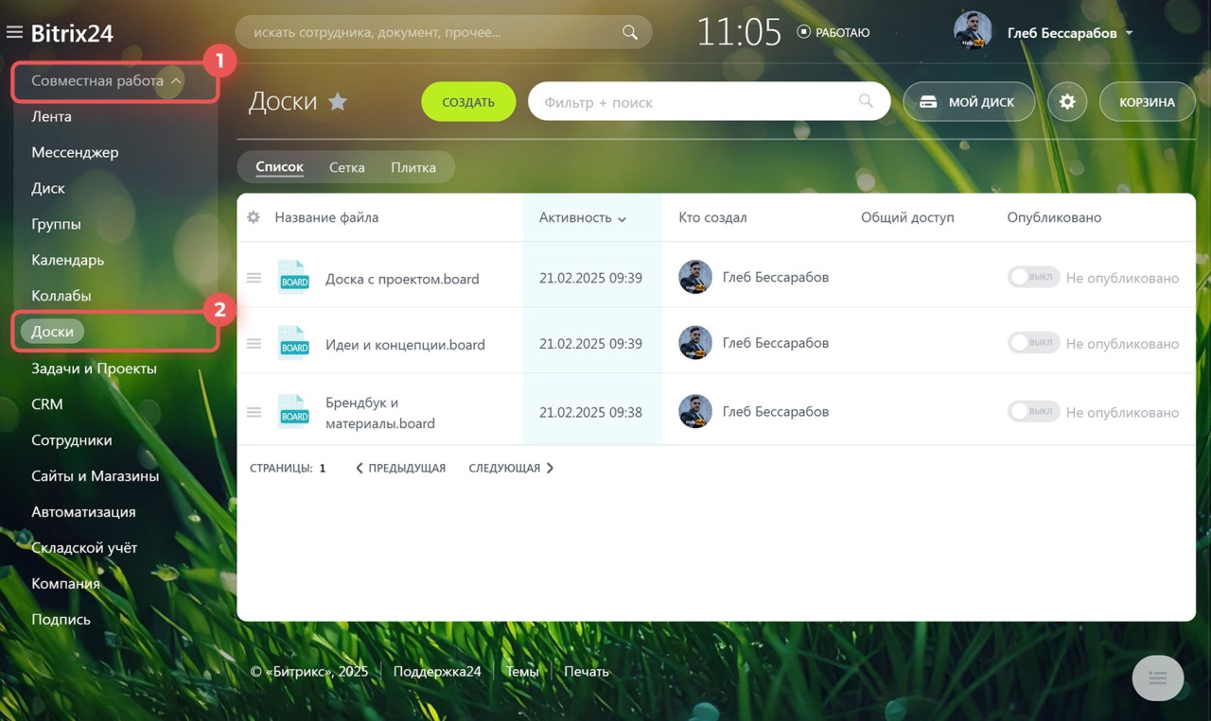The width and height of the screenshot is (1211, 721).
Task: Open Глеб Бессарабов profile avatar in header
Action: click(973, 31)
